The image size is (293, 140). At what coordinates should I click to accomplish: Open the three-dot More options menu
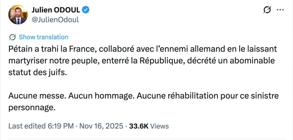(280, 10)
